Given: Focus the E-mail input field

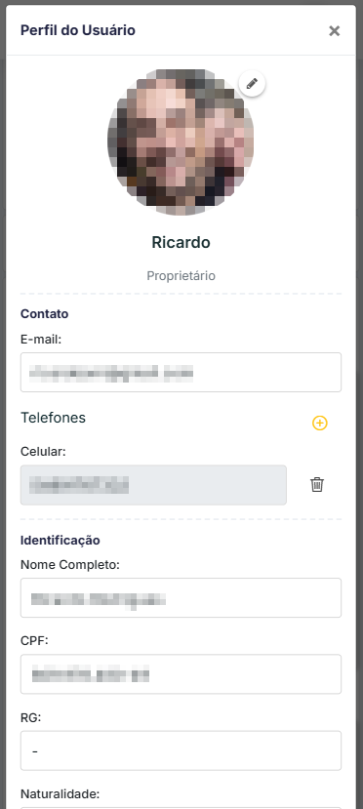Looking at the screenshot, I should (181, 372).
